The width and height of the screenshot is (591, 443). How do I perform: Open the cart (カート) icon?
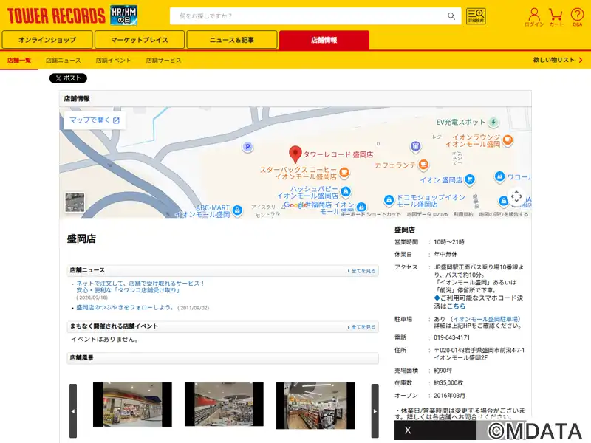pyautogui.click(x=556, y=16)
